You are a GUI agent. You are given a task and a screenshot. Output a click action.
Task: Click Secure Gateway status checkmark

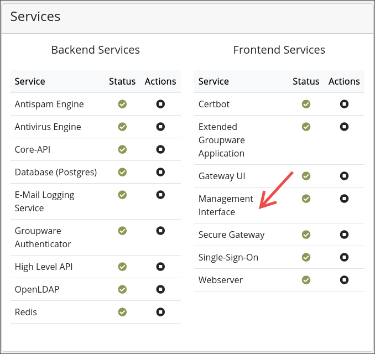click(306, 235)
